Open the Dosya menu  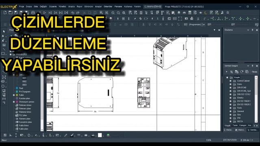point(29,6)
